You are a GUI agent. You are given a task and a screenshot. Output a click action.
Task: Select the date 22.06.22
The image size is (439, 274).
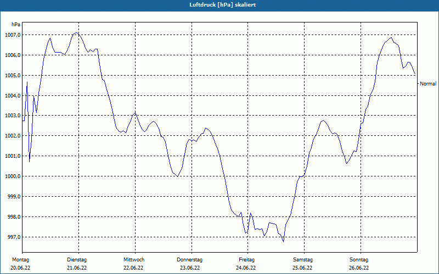[133, 268]
